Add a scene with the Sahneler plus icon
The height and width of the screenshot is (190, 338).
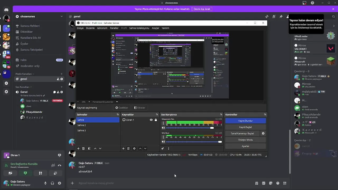tap(78, 149)
